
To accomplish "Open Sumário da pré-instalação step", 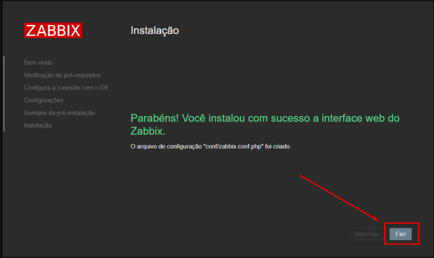I will pos(59,113).
